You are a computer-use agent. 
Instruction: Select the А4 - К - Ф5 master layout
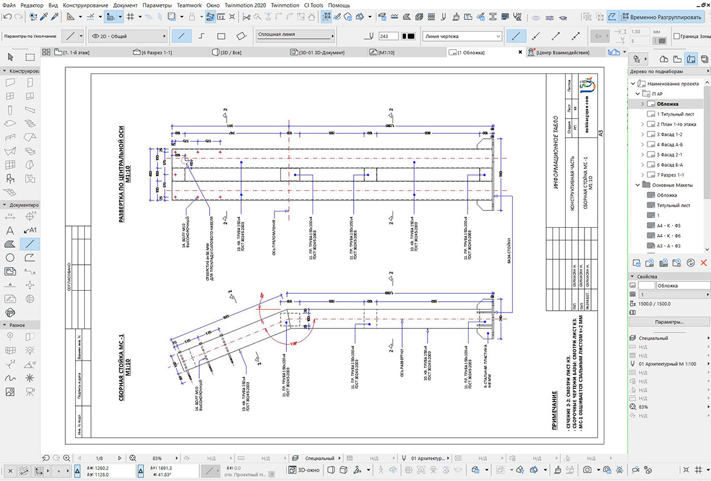point(669,225)
